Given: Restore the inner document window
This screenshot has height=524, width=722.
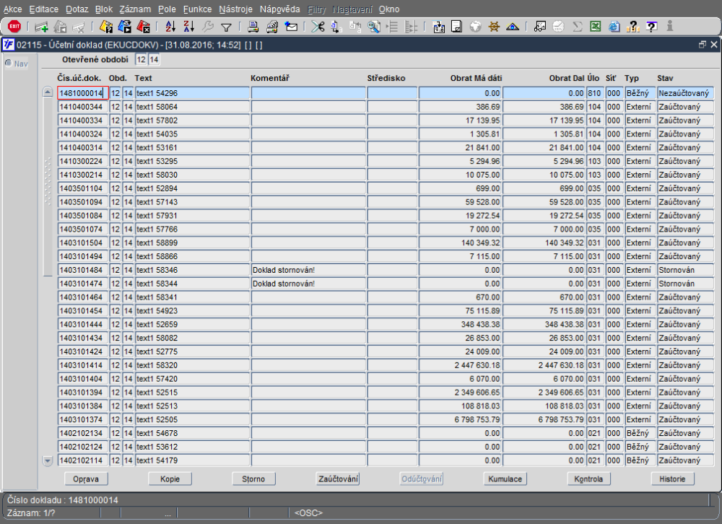Looking at the screenshot, I should (703, 45).
